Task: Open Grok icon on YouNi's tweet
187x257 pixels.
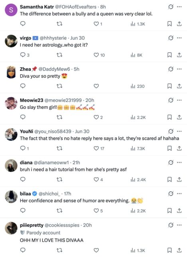Action: click(x=171, y=131)
